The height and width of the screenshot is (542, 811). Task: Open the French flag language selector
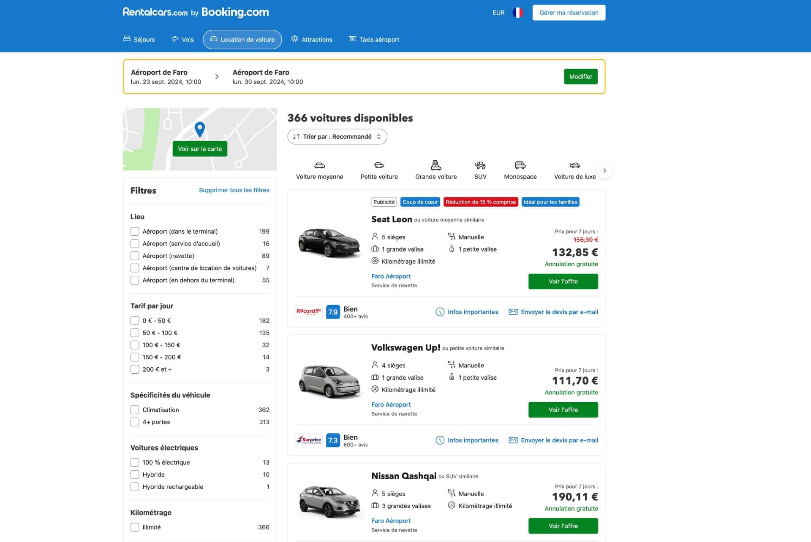517,13
